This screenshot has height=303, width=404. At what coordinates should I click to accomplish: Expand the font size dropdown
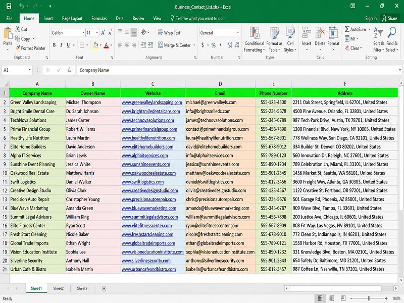(x=97, y=33)
